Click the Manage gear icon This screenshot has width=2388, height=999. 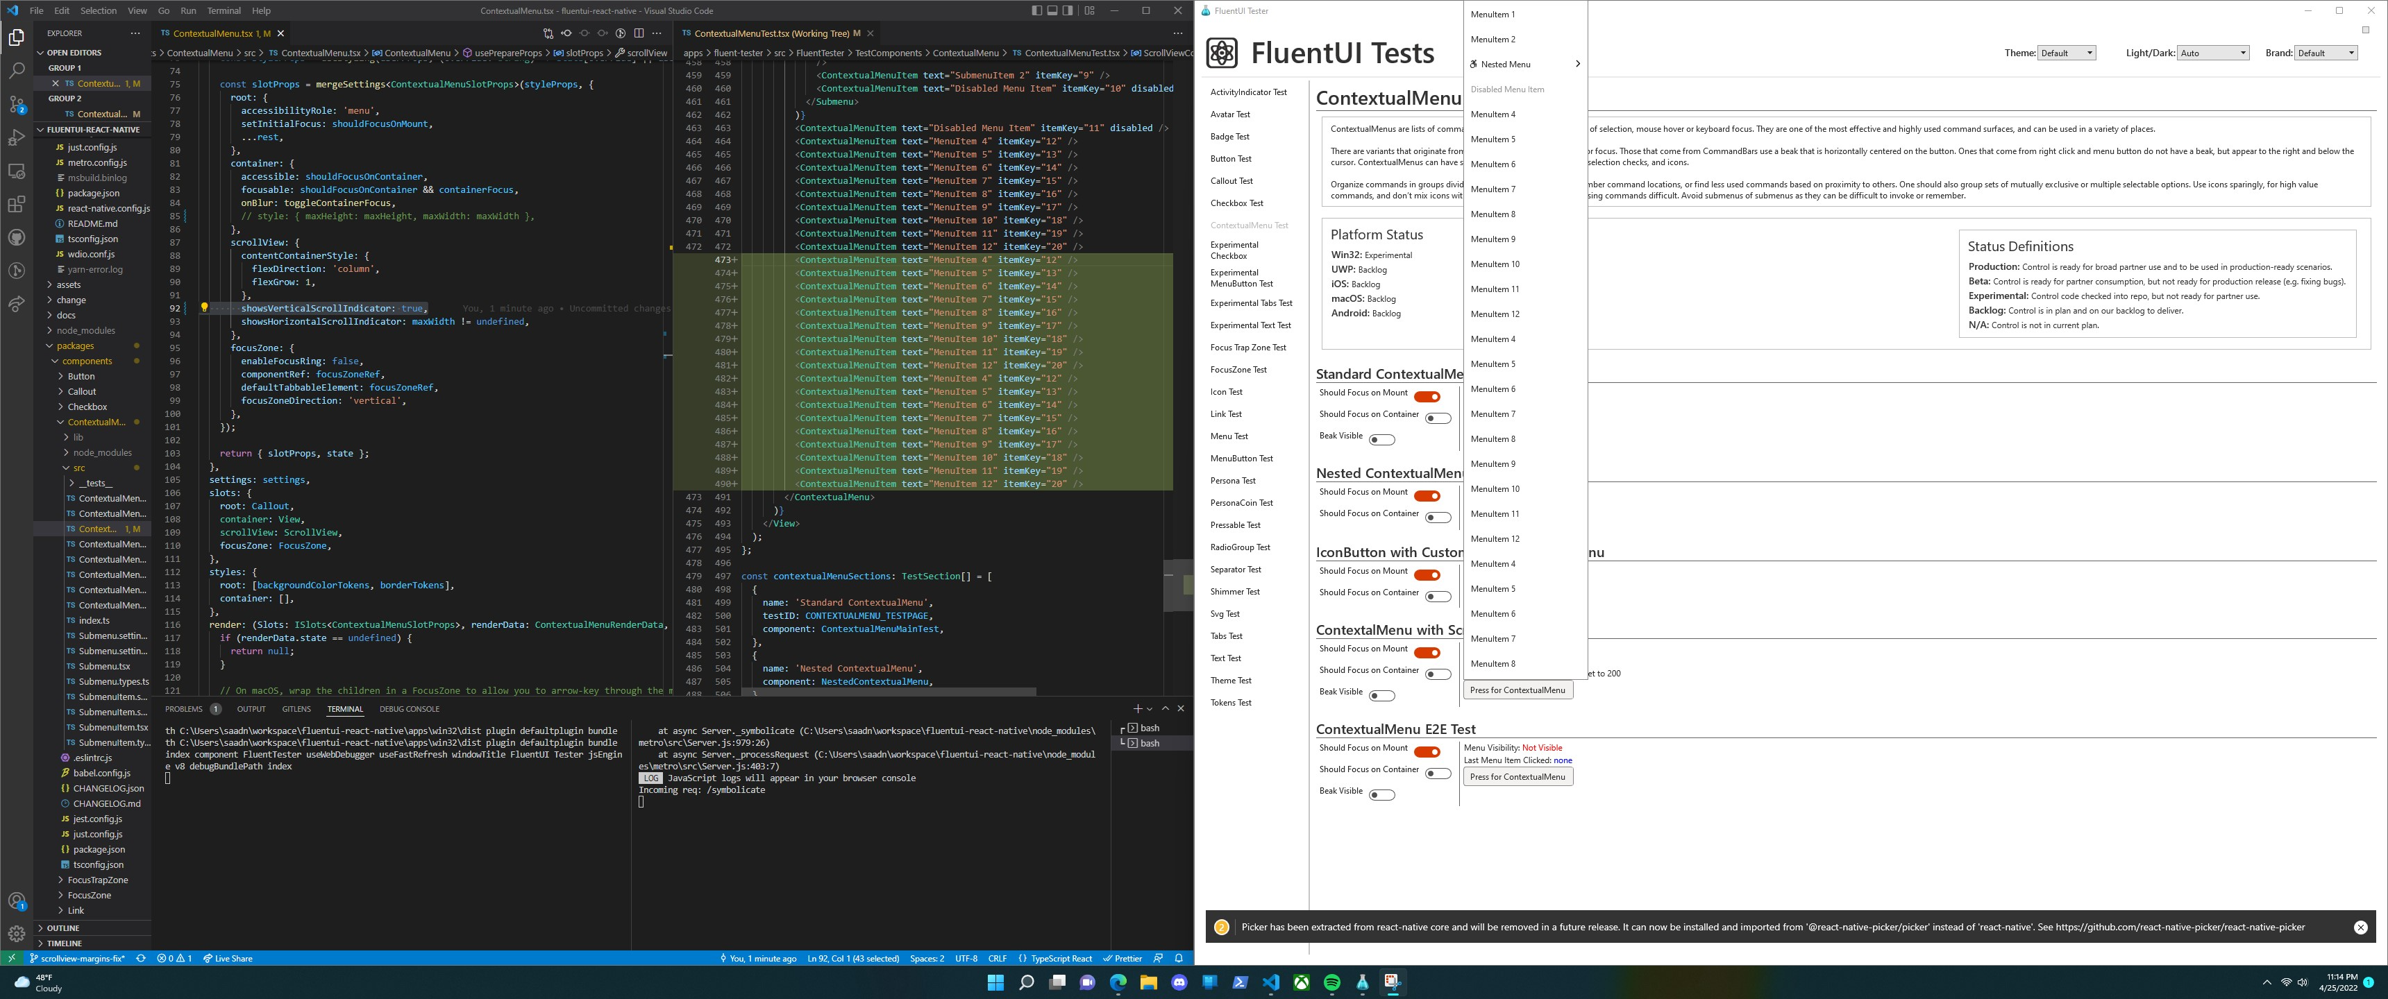[17, 933]
